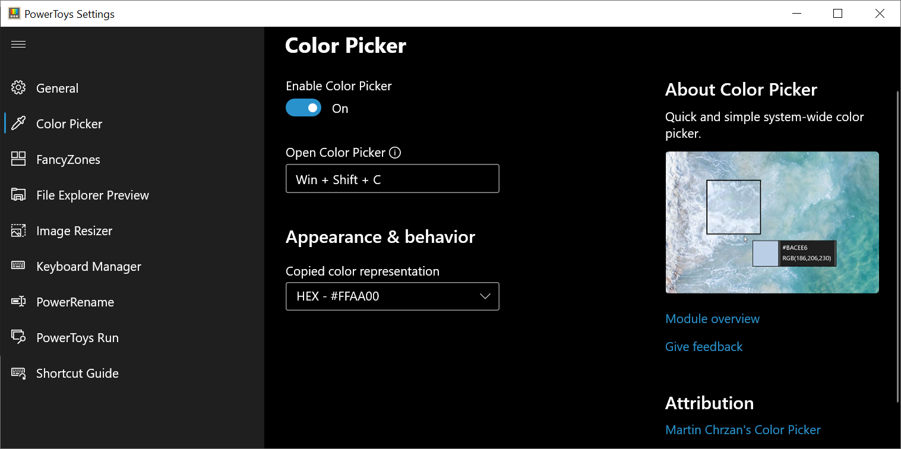Click the Keyboard Manager keyboard icon
The image size is (901, 449).
click(x=18, y=266)
